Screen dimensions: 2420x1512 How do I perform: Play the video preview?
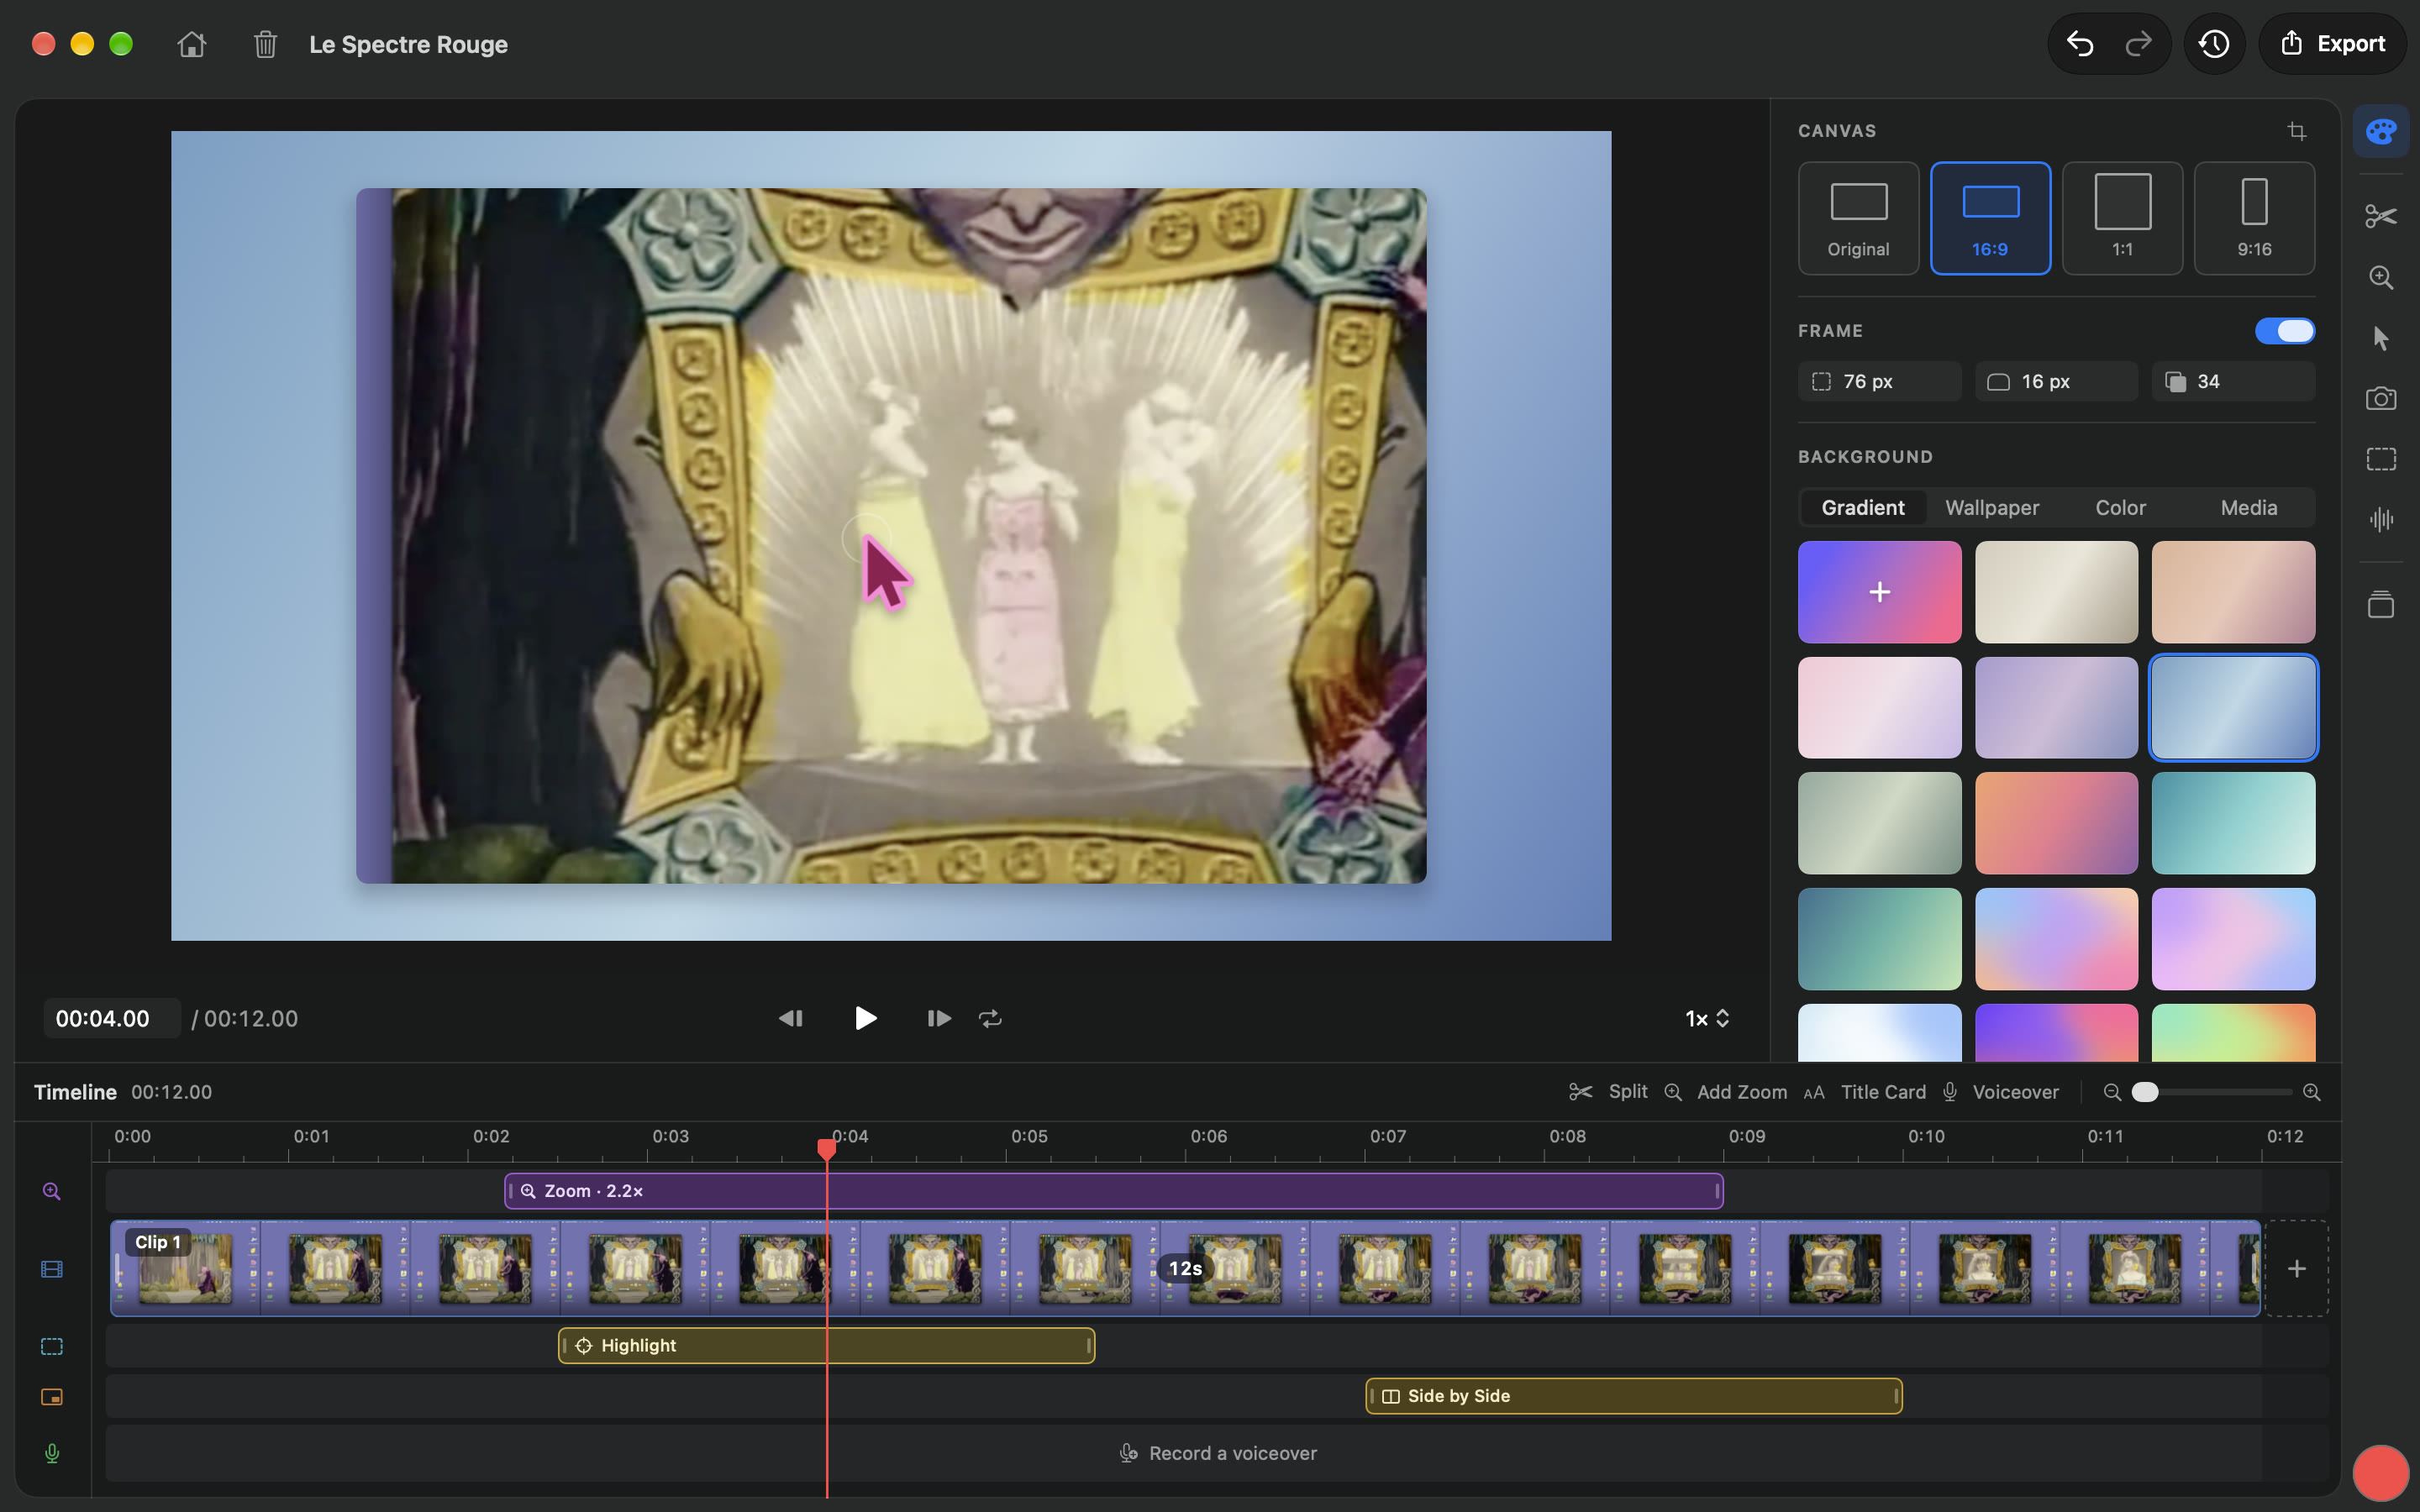[865, 1018]
